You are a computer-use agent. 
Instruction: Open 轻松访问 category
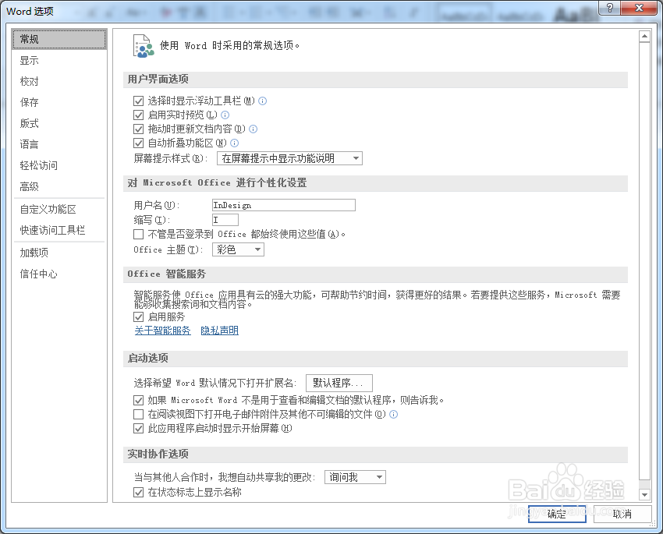click(59, 165)
